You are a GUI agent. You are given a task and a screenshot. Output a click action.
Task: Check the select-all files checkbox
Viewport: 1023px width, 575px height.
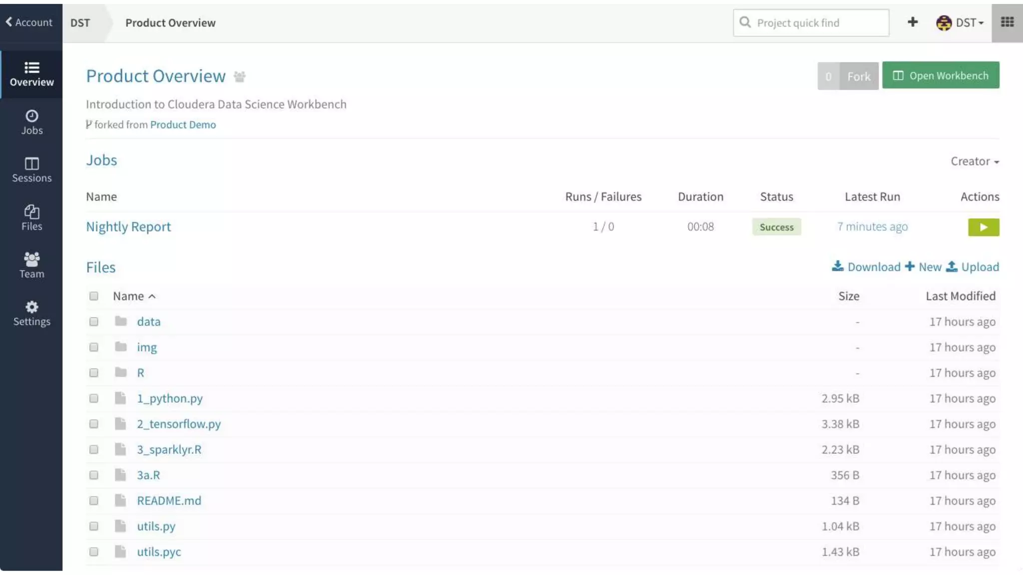[x=93, y=296]
